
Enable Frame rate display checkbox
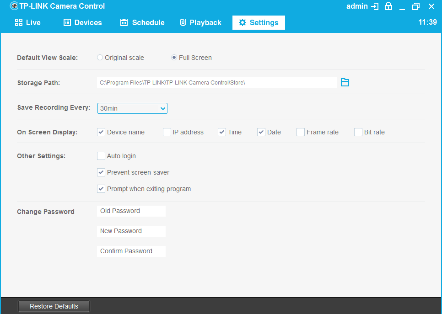[x=301, y=132]
